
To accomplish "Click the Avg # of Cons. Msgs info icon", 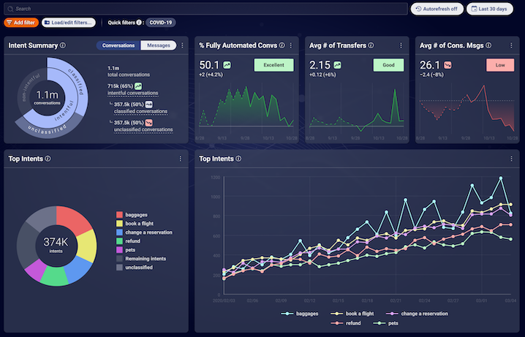I will (488, 45).
